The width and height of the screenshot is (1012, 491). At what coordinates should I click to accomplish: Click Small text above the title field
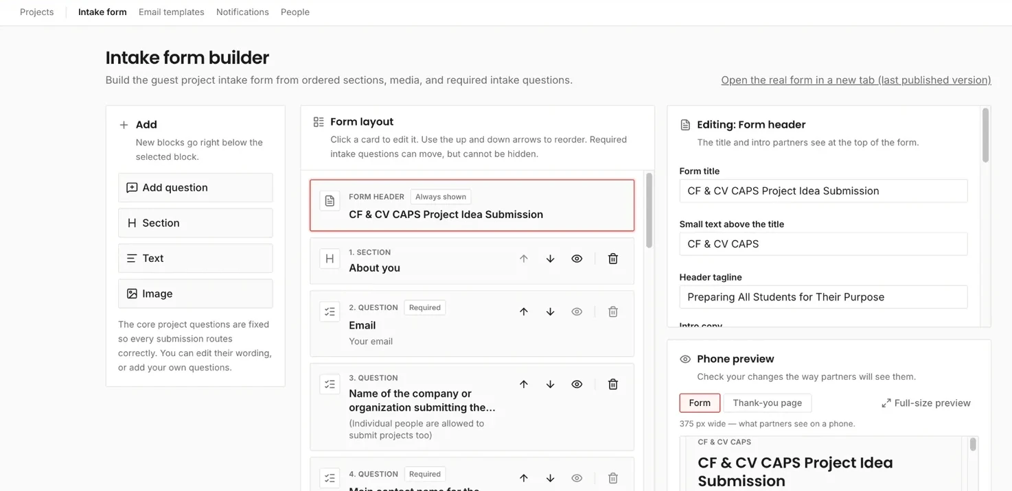click(823, 243)
